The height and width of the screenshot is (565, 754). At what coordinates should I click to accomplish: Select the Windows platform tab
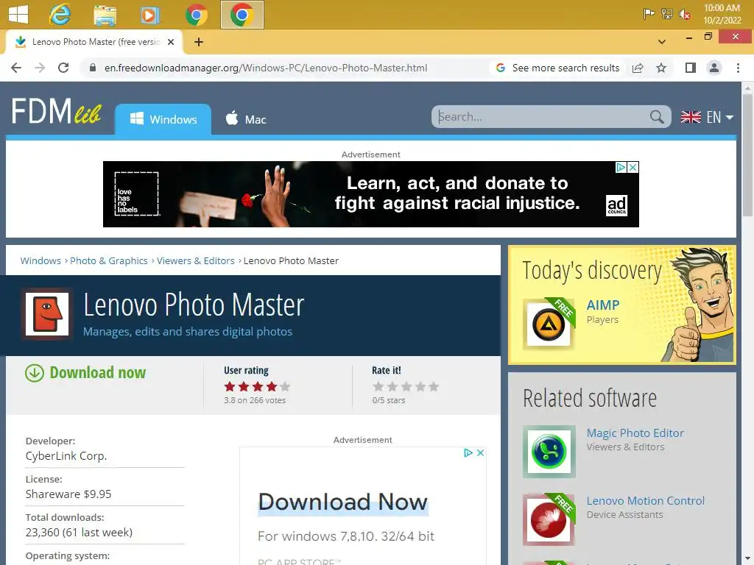pos(163,119)
